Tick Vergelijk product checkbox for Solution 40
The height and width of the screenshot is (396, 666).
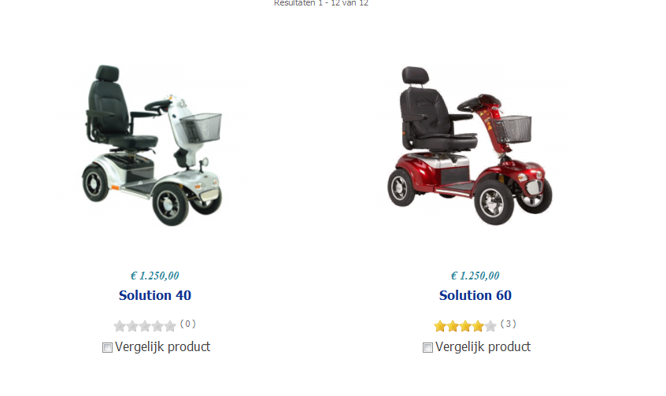[x=108, y=347]
